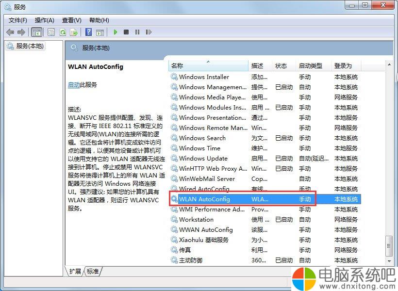Screen dimensions: 398x291
Task: Click the scrollbar down arrow
Action: 389,261
